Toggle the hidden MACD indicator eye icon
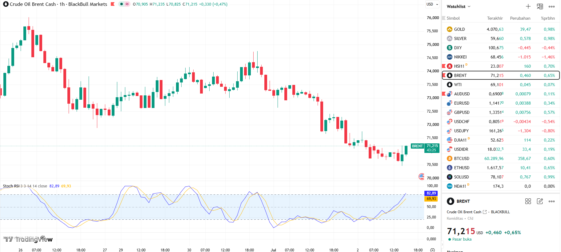 (43, 238)
